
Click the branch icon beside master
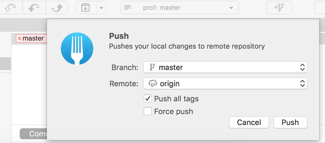pyautogui.click(x=152, y=67)
